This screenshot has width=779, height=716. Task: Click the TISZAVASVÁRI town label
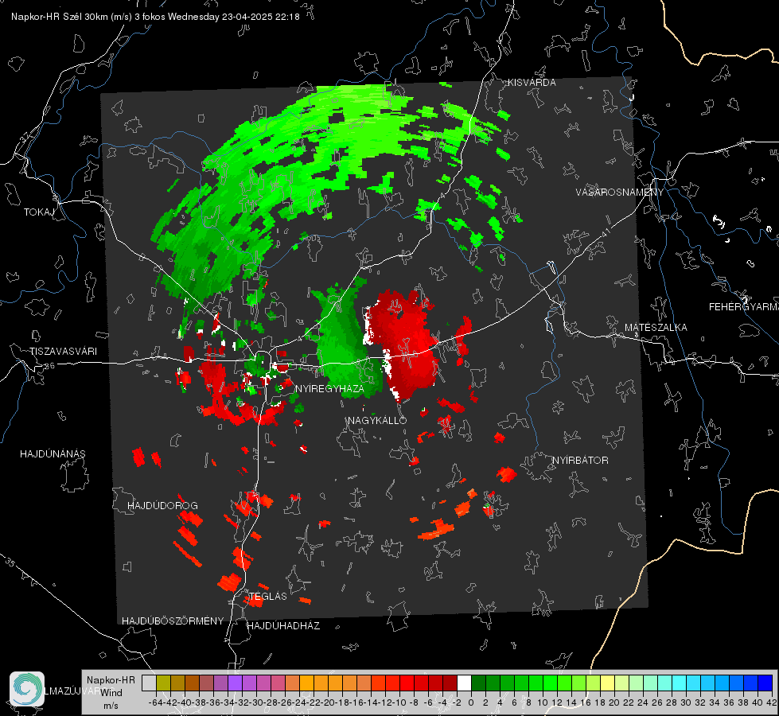(x=63, y=352)
